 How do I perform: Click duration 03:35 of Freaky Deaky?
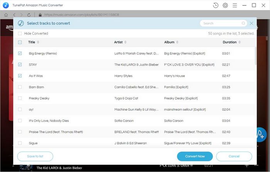226,98
